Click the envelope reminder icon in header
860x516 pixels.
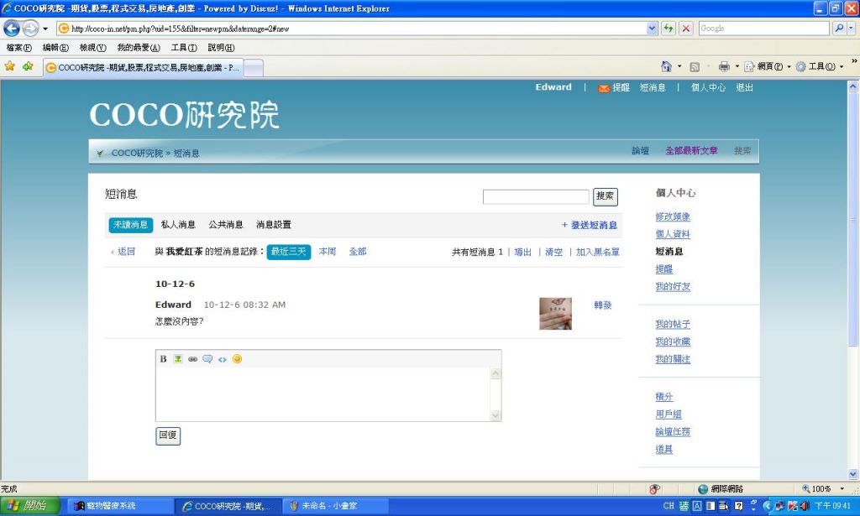(603, 88)
